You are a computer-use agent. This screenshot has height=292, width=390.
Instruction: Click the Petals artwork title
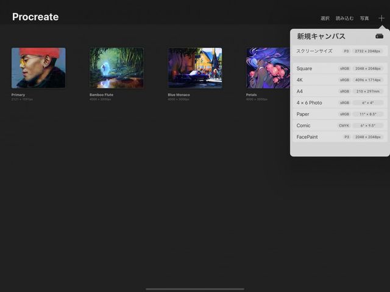click(x=251, y=95)
